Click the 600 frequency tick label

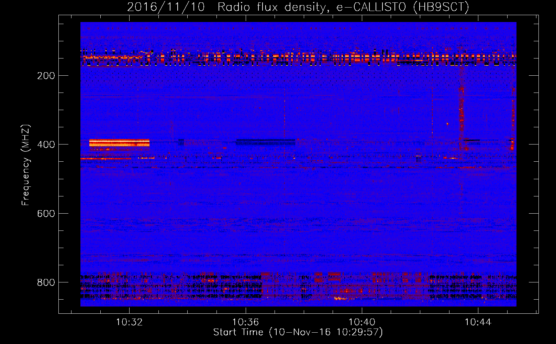pos(46,214)
